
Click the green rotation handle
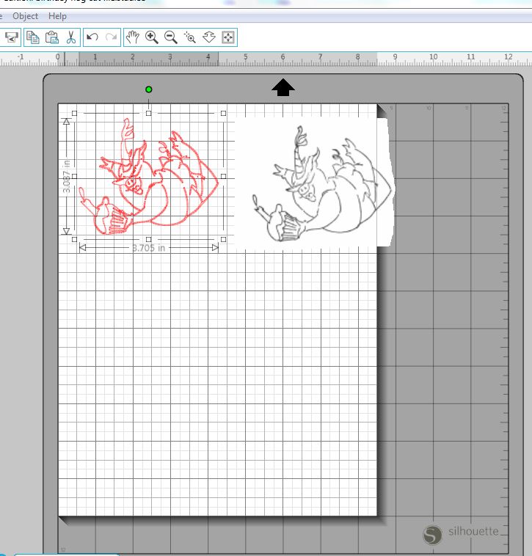point(149,89)
